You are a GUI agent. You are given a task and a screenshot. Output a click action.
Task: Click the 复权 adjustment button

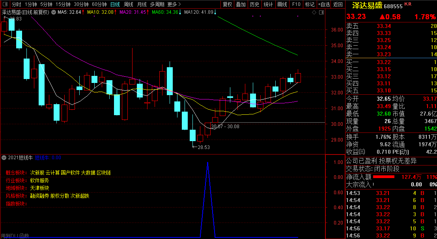[x=228, y=4]
